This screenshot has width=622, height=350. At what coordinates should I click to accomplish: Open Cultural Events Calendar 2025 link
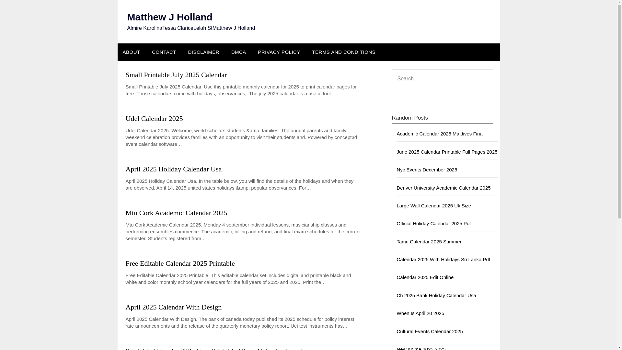coord(430,332)
